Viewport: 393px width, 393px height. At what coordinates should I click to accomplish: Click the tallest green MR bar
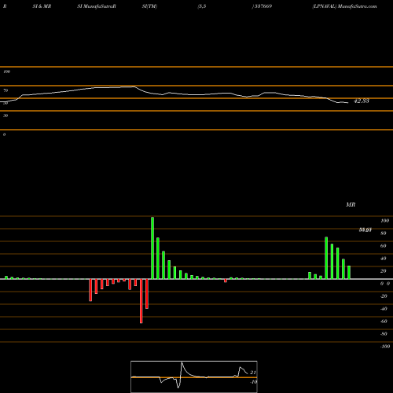tap(152, 248)
